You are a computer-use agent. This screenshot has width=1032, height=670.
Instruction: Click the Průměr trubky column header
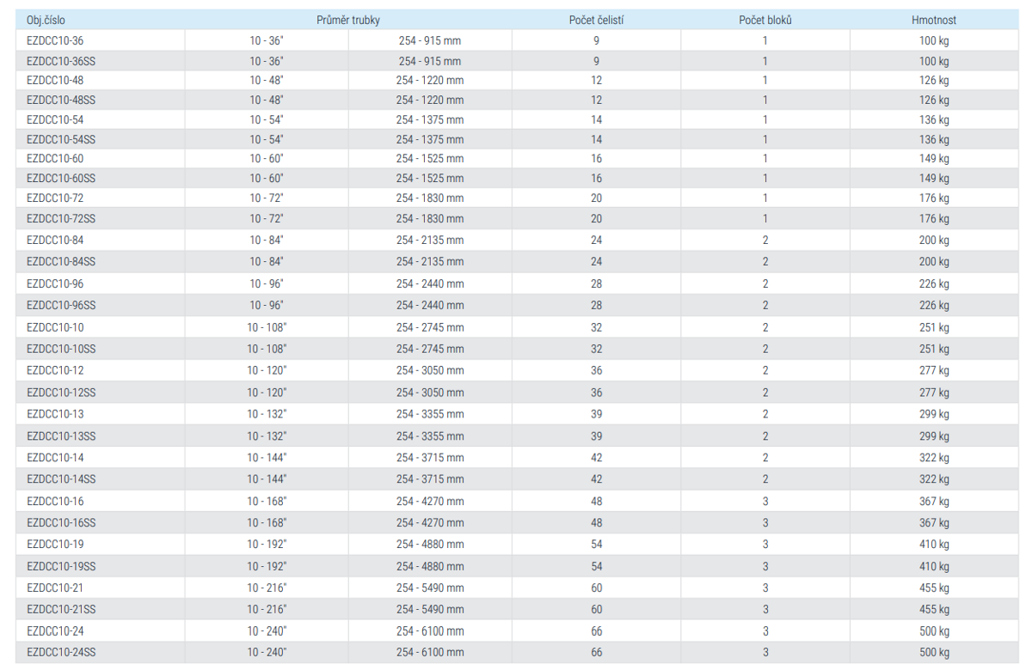pyautogui.click(x=348, y=20)
